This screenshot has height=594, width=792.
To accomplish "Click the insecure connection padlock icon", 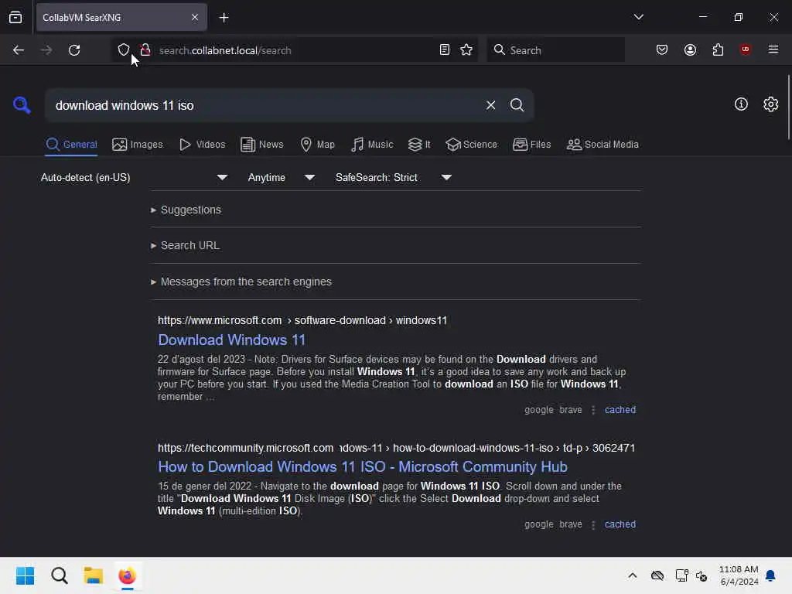I will pyautogui.click(x=145, y=50).
